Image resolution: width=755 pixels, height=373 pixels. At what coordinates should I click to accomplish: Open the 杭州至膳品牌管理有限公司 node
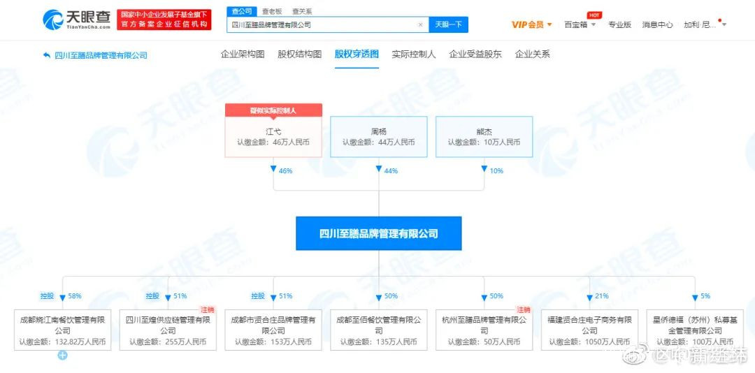point(484,330)
